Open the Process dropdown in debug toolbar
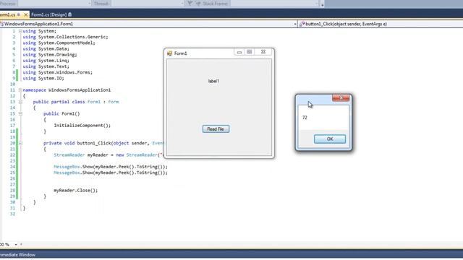The image size is (463, 260). click(90, 4)
